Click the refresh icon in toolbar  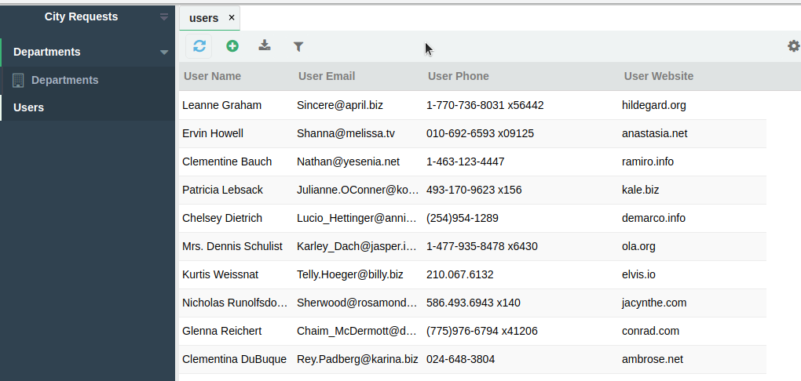tap(199, 46)
